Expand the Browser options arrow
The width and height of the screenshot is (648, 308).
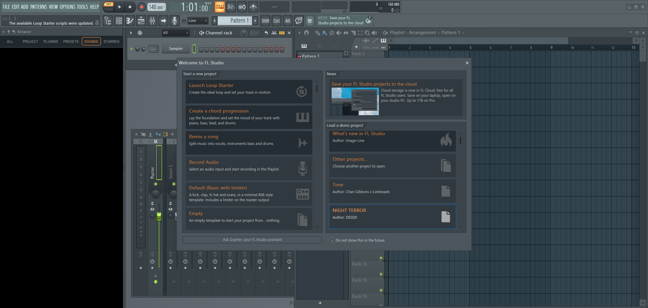(x=4, y=32)
